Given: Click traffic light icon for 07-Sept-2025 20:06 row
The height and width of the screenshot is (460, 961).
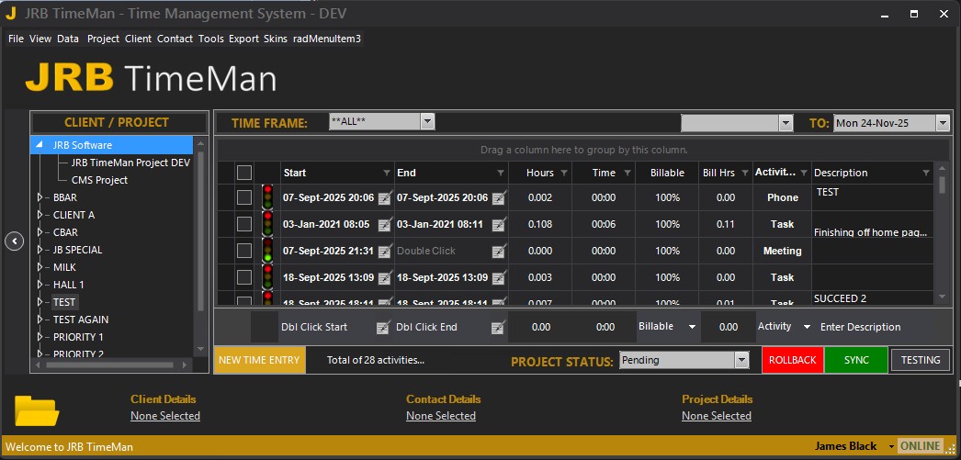Looking at the screenshot, I should point(267,197).
